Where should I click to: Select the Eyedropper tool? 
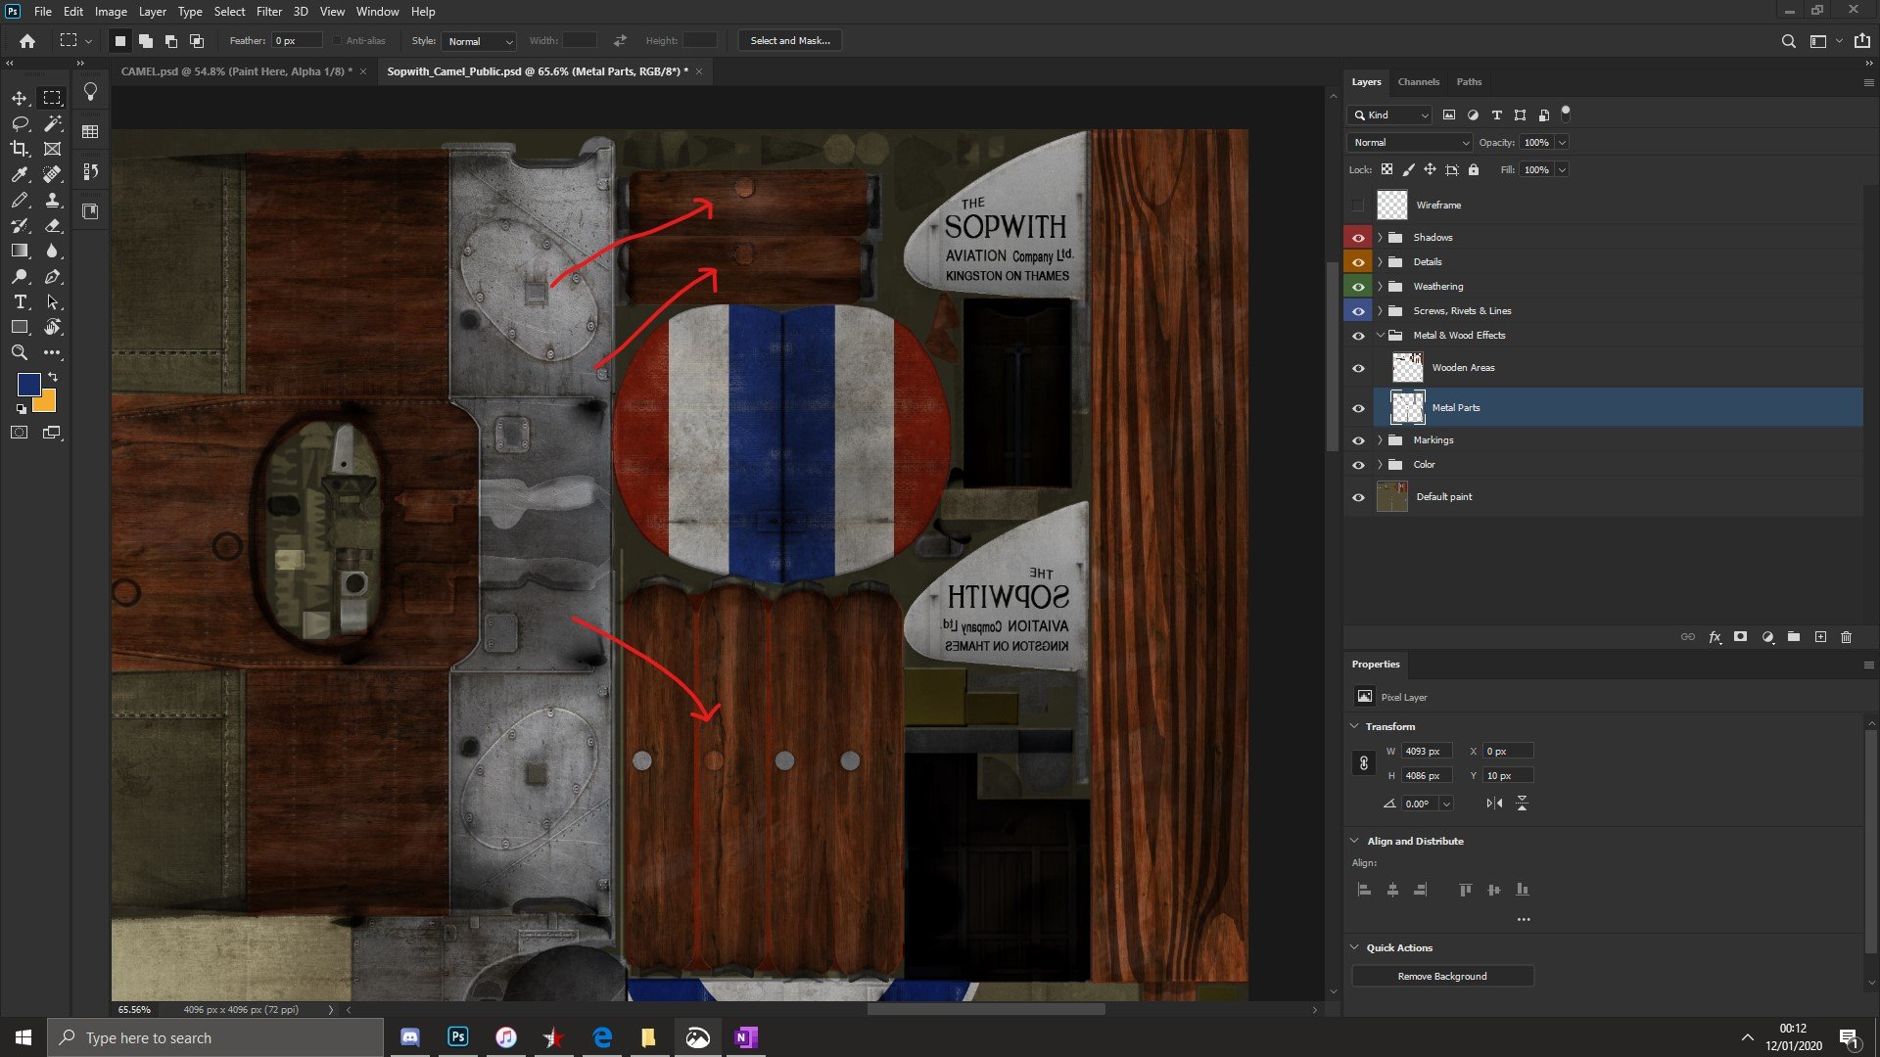click(x=20, y=174)
